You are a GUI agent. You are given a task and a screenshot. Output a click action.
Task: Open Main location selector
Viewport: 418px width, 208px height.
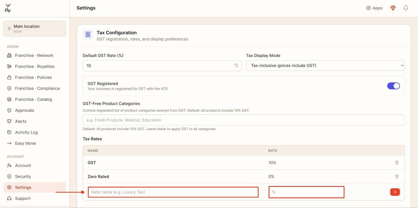35,29
